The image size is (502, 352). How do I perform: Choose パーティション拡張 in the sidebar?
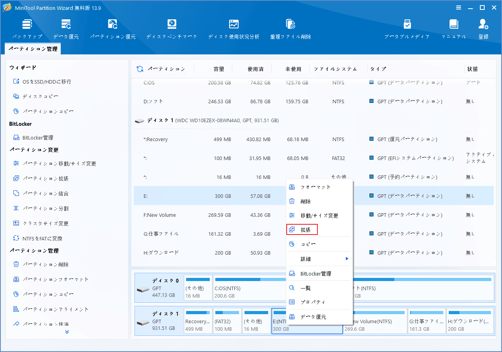pos(41,179)
